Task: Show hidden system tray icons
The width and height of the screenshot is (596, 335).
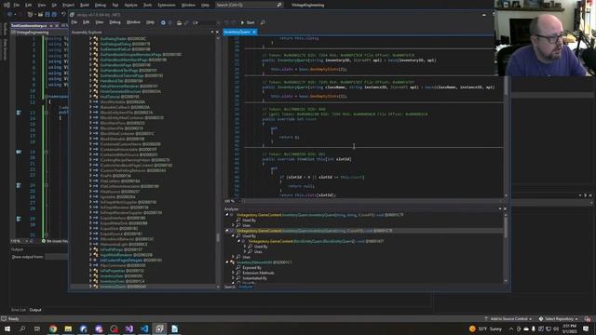Action: [x=511, y=328]
